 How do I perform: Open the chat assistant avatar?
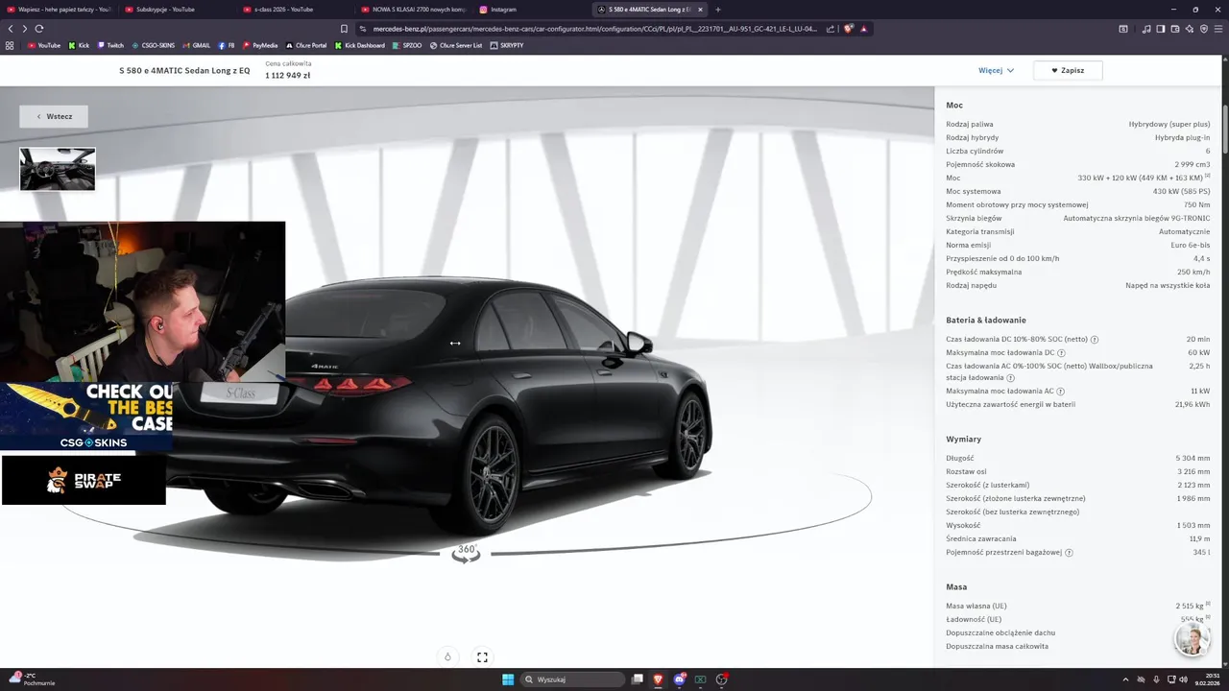1192,640
